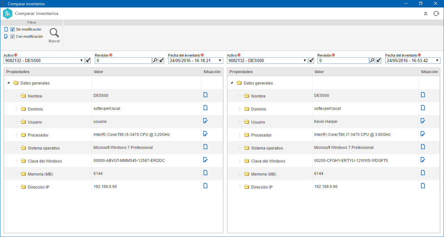Uncheck the Con modificación checkbox

[13, 37]
